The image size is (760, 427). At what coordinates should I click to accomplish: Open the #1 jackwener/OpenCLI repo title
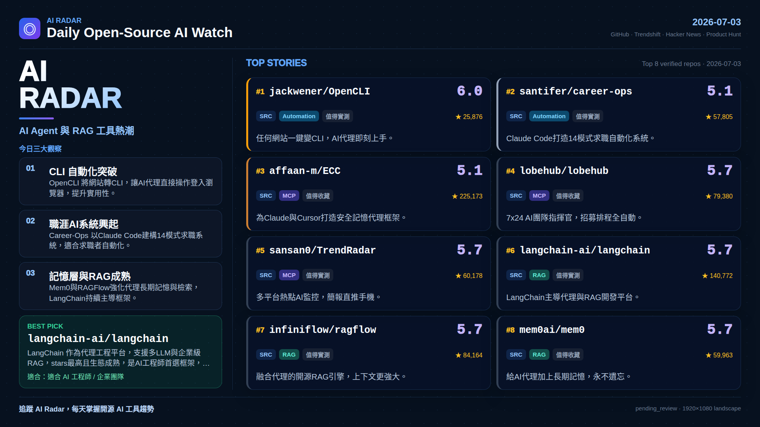point(319,91)
